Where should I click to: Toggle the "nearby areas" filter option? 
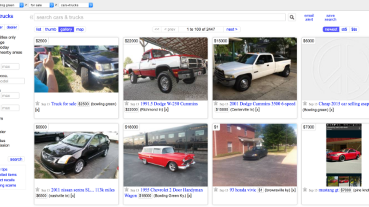coord(11,52)
